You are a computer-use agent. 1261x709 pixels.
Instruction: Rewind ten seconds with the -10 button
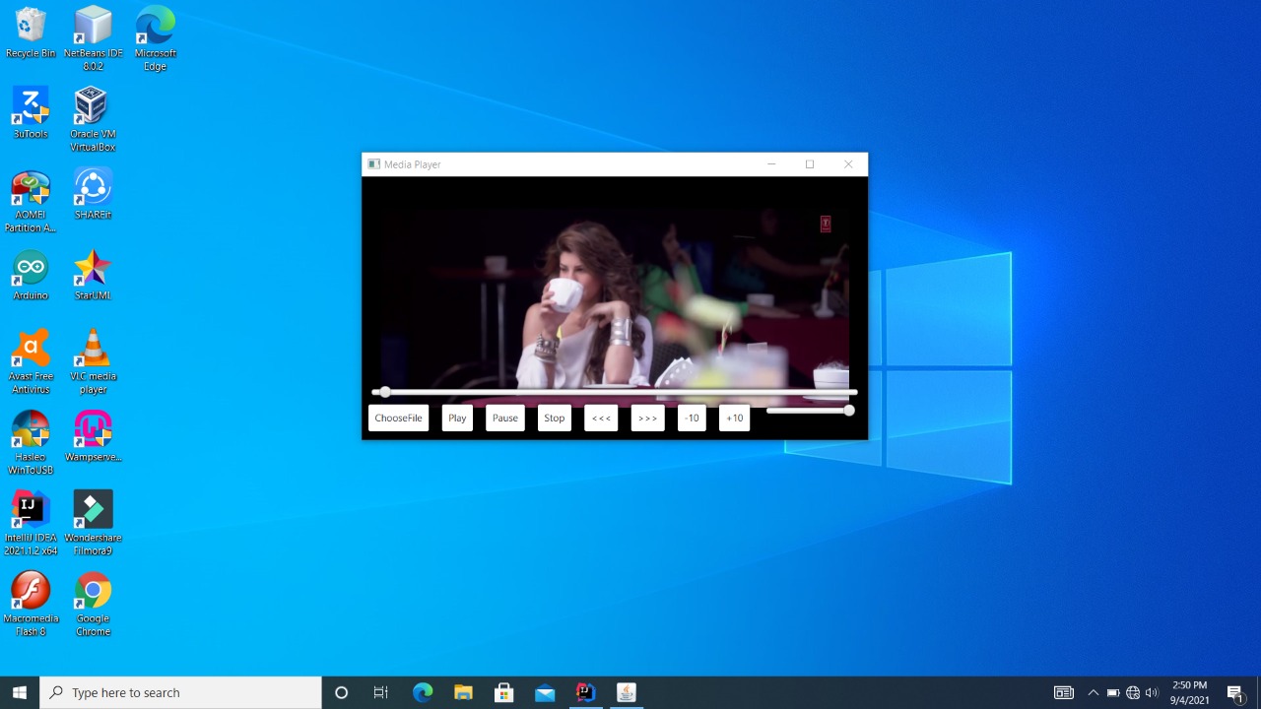pos(692,418)
